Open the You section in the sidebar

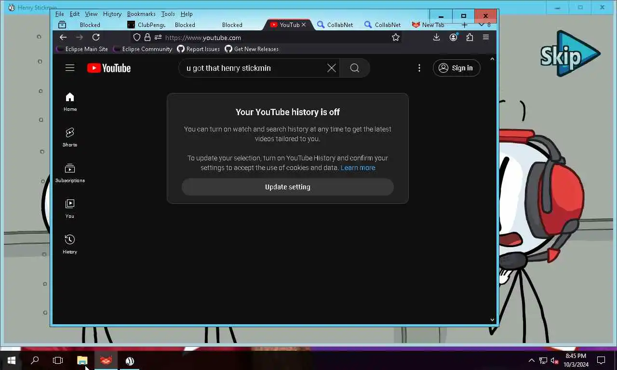point(70,209)
